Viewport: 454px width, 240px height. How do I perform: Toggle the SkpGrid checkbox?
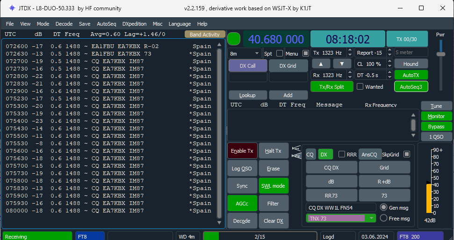tap(407, 155)
